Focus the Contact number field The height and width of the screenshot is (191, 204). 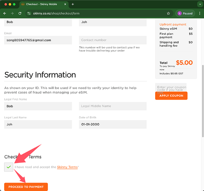click(113, 40)
